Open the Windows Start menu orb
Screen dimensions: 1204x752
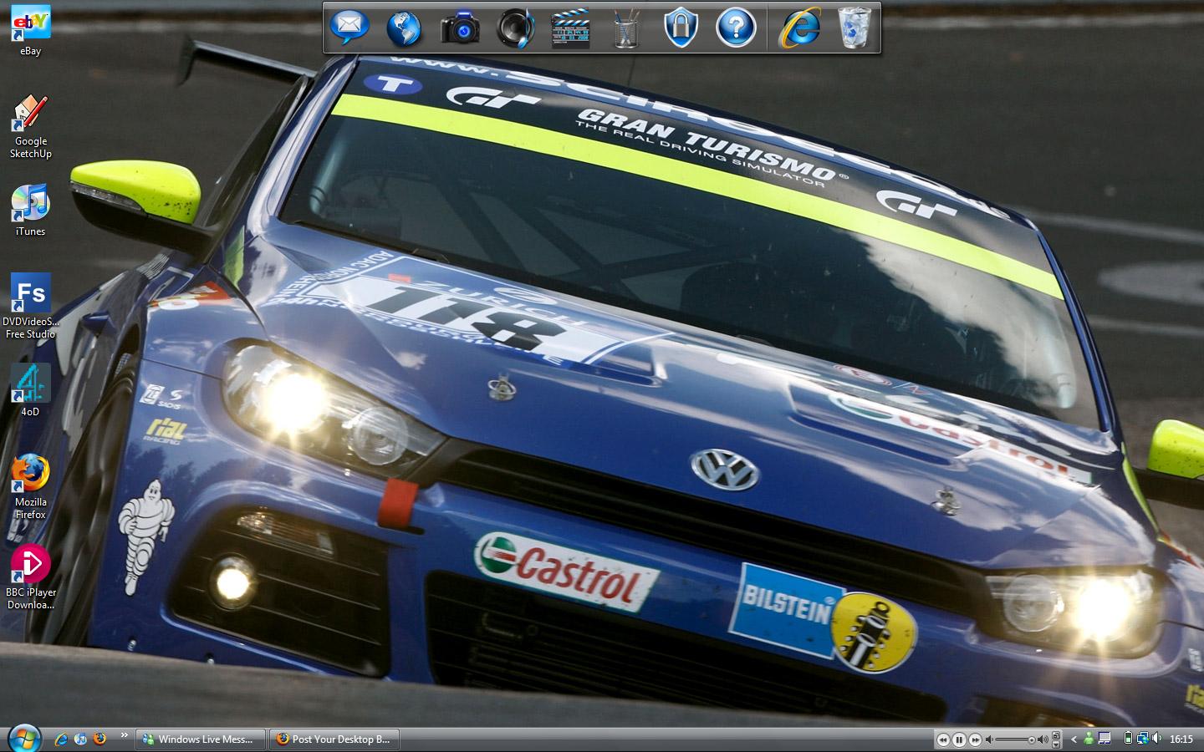tap(24, 739)
